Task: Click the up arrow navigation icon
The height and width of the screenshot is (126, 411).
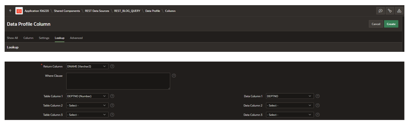Action: coord(10,11)
